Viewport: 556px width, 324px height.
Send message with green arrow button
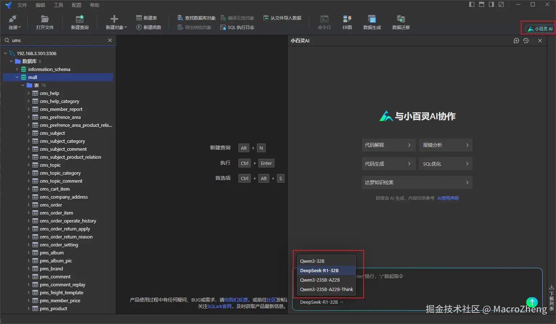coord(532,302)
